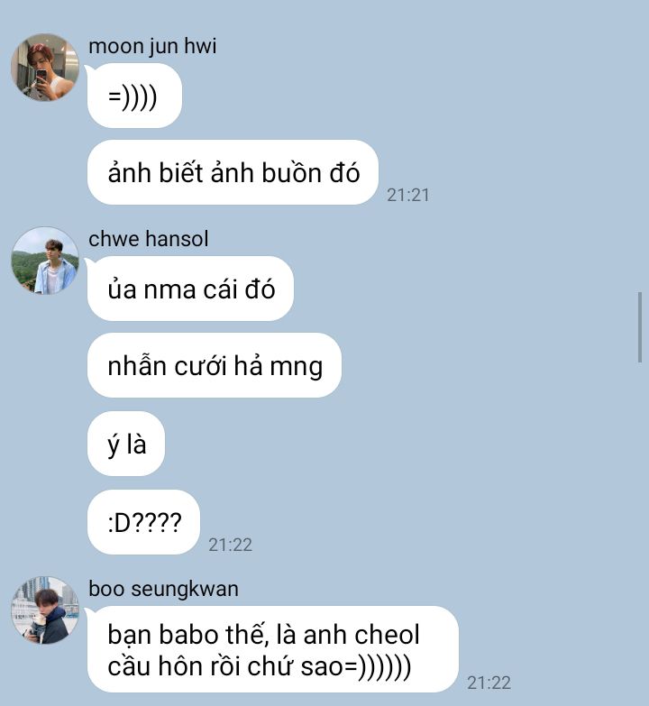Tap the 21:22 timestamp beside seungkwan's message
Screen dimensions: 649x706
[489, 683]
